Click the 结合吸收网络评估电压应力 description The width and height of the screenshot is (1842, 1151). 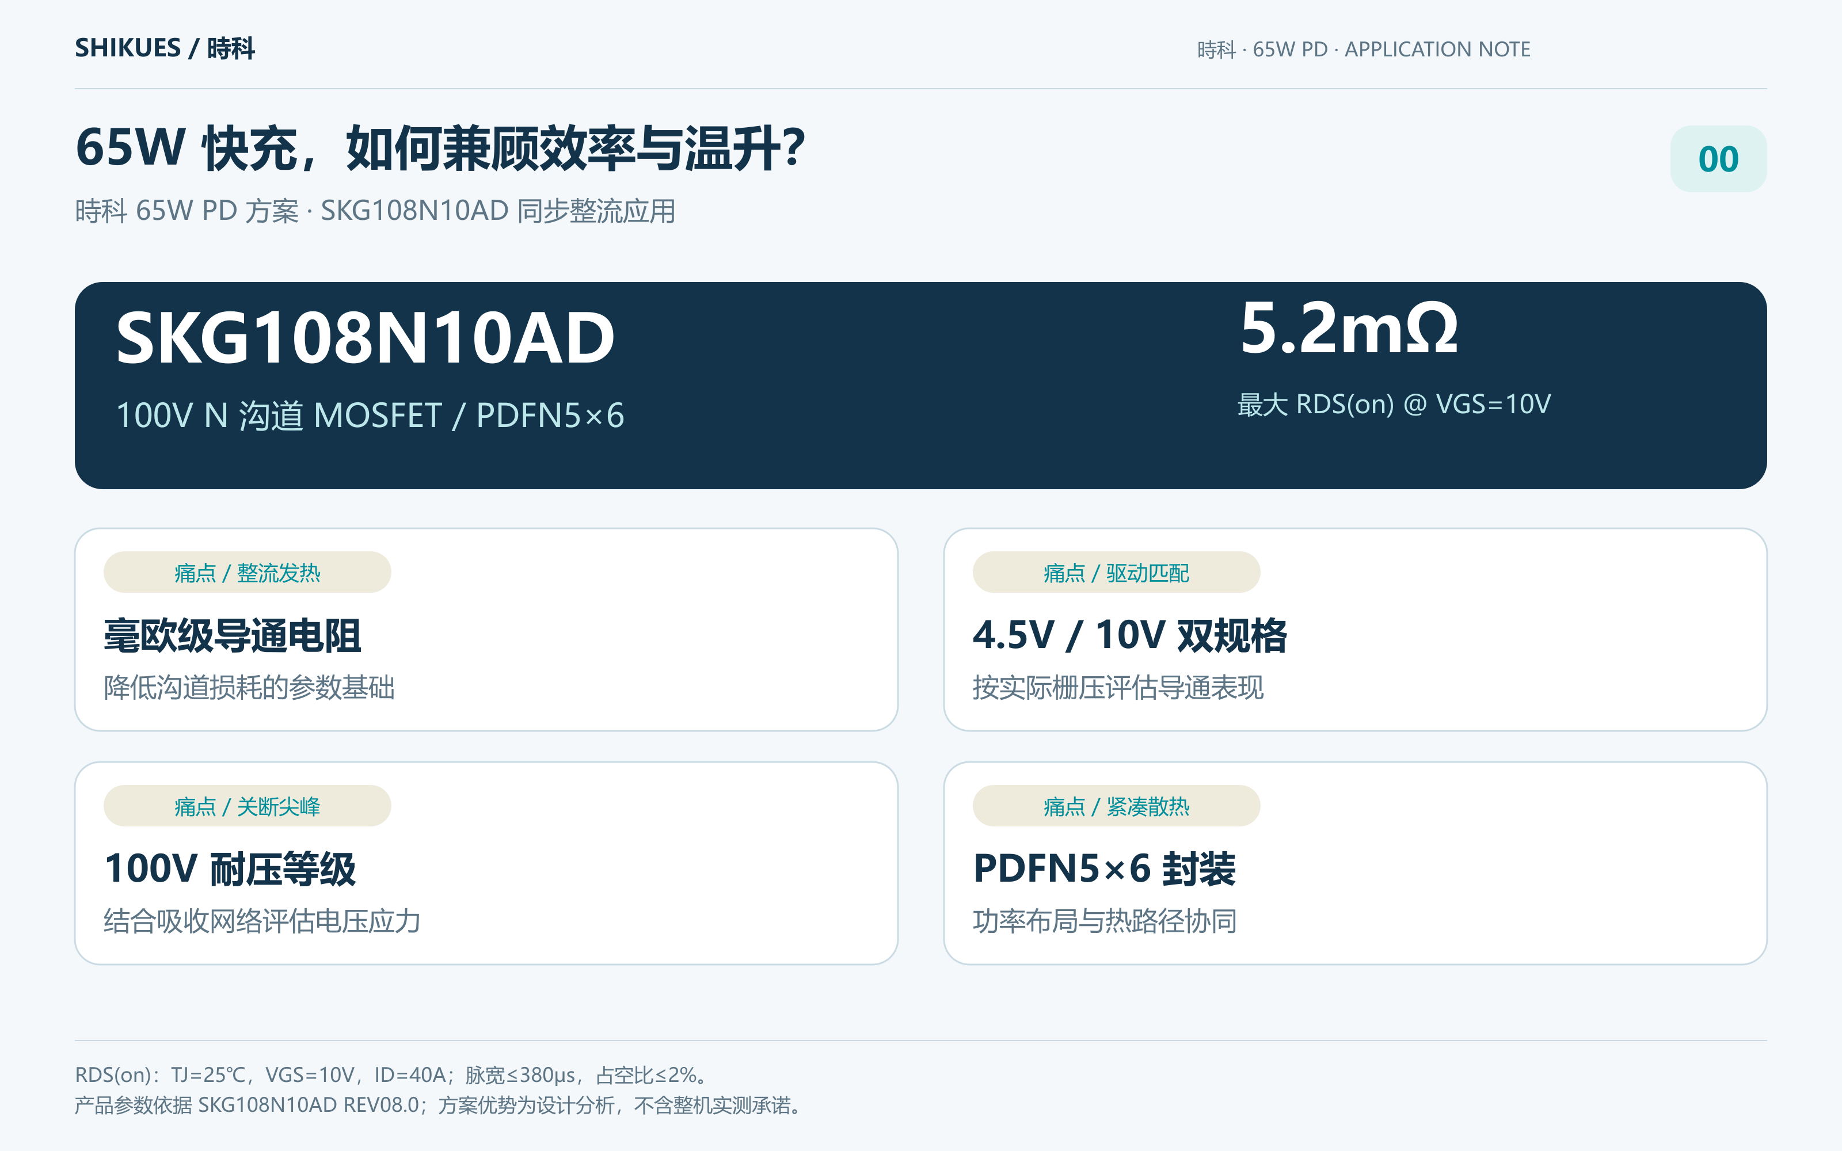coord(262,921)
